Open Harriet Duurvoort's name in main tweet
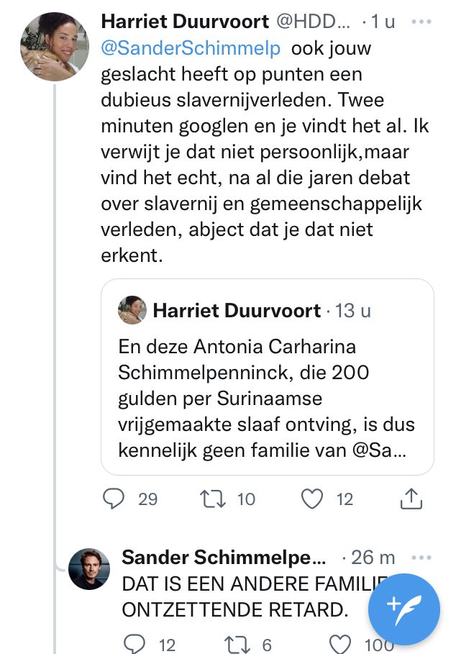 tap(185, 22)
